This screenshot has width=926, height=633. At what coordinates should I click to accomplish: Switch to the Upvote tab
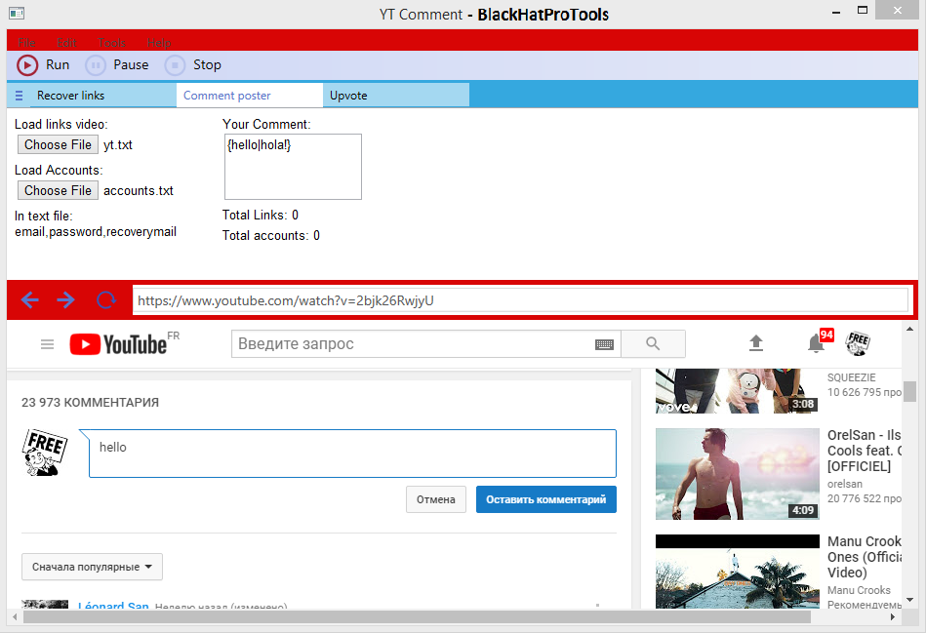(x=396, y=96)
